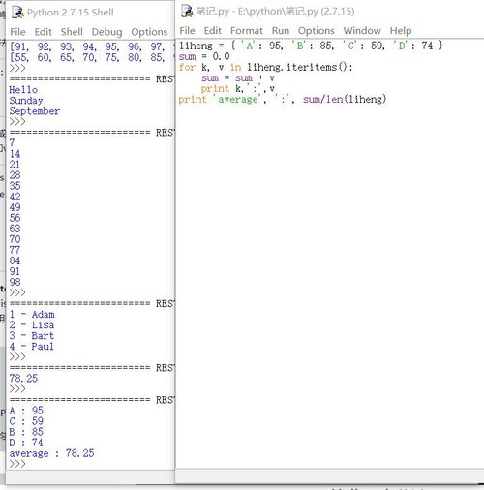Image resolution: width=484 pixels, height=490 pixels.
Task: Click the liheng dictionary definition line
Action: pos(311,46)
